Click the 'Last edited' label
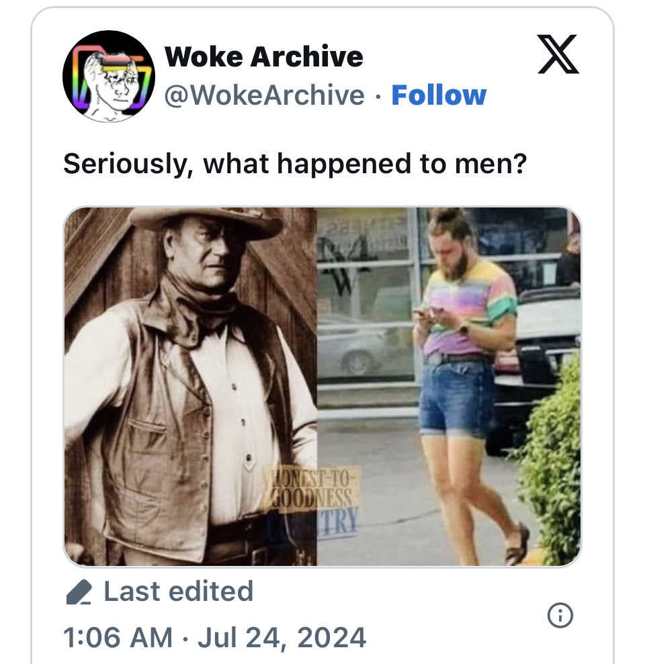 178,591
